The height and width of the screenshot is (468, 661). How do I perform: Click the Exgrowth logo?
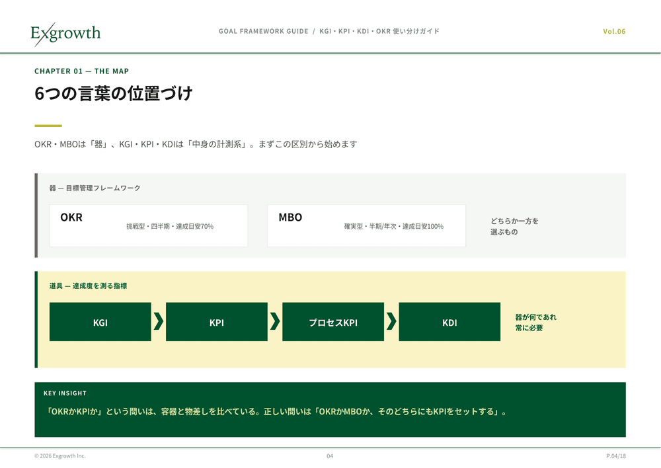pyautogui.click(x=65, y=34)
